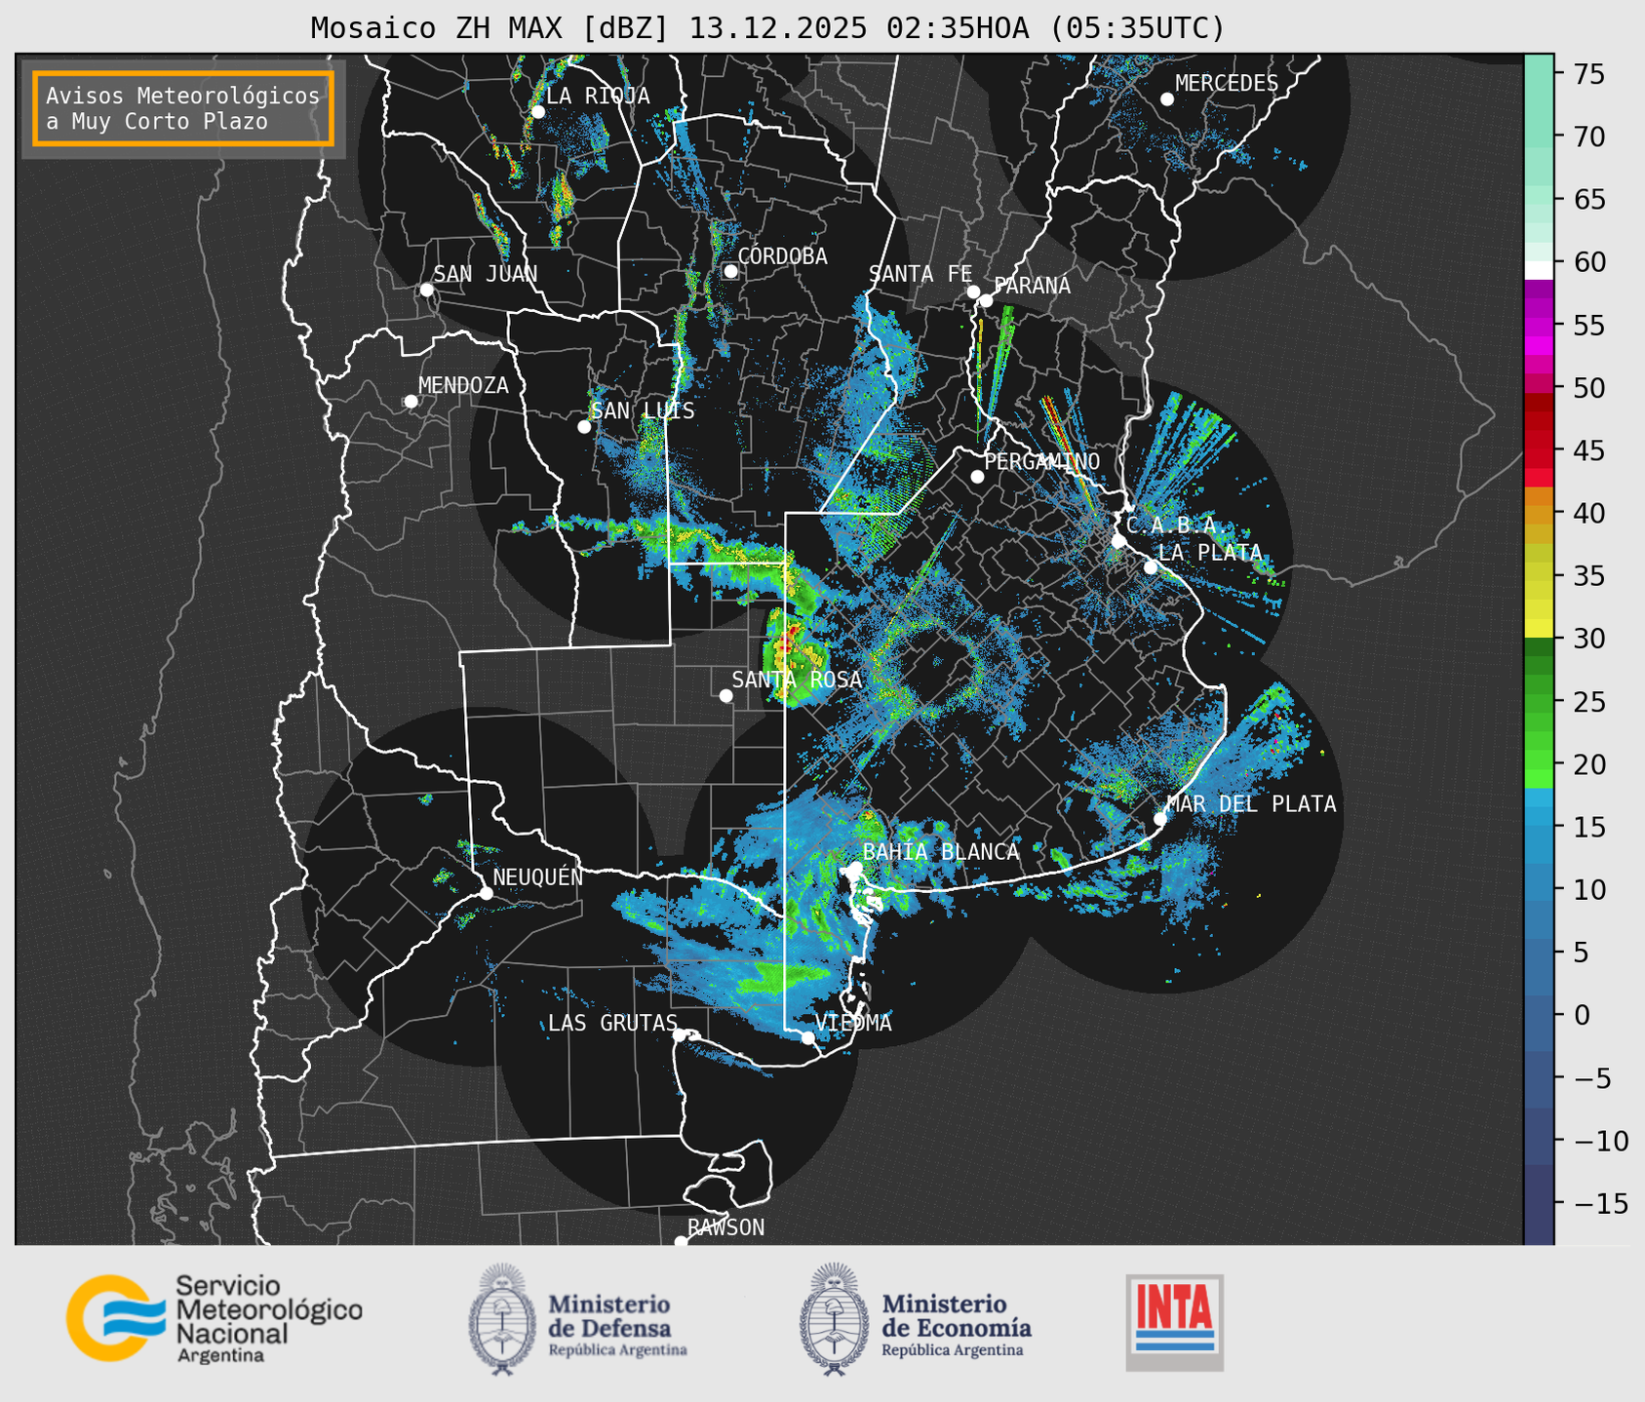Click the Servicio Meteorológico Nacional logo
1645x1402 pixels.
(x=215, y=1319)
